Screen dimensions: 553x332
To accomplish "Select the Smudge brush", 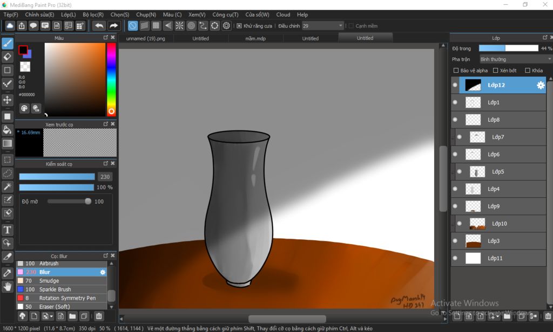I will tap(49, 281).
